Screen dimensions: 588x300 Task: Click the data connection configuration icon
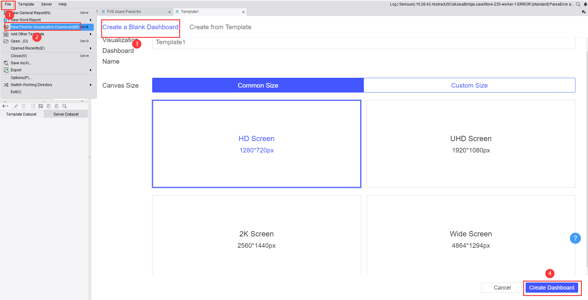[41, 106]
